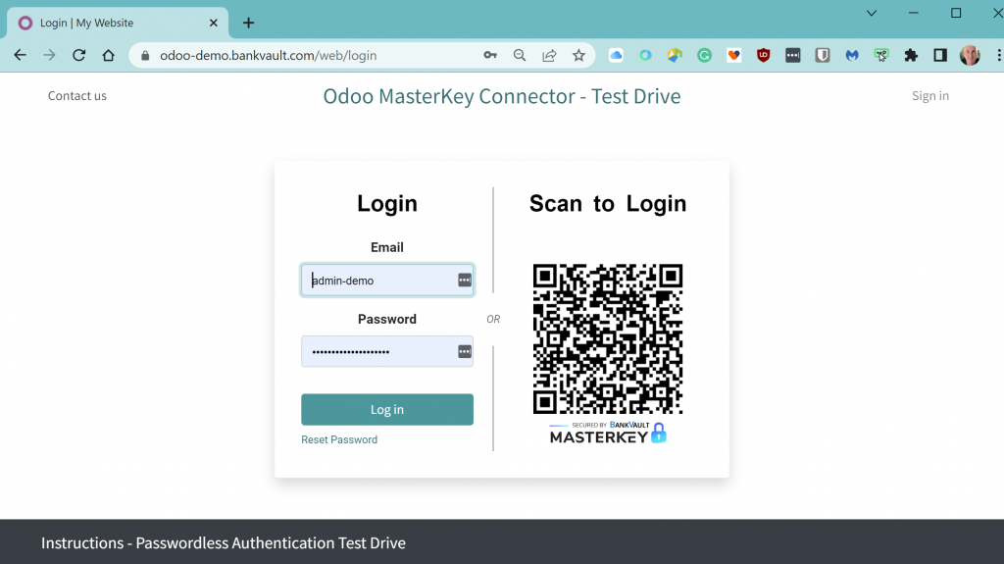This screenshot has width=1004, height=564.
Task: Click the password manager icon in Email field
Action: [465, 281]
